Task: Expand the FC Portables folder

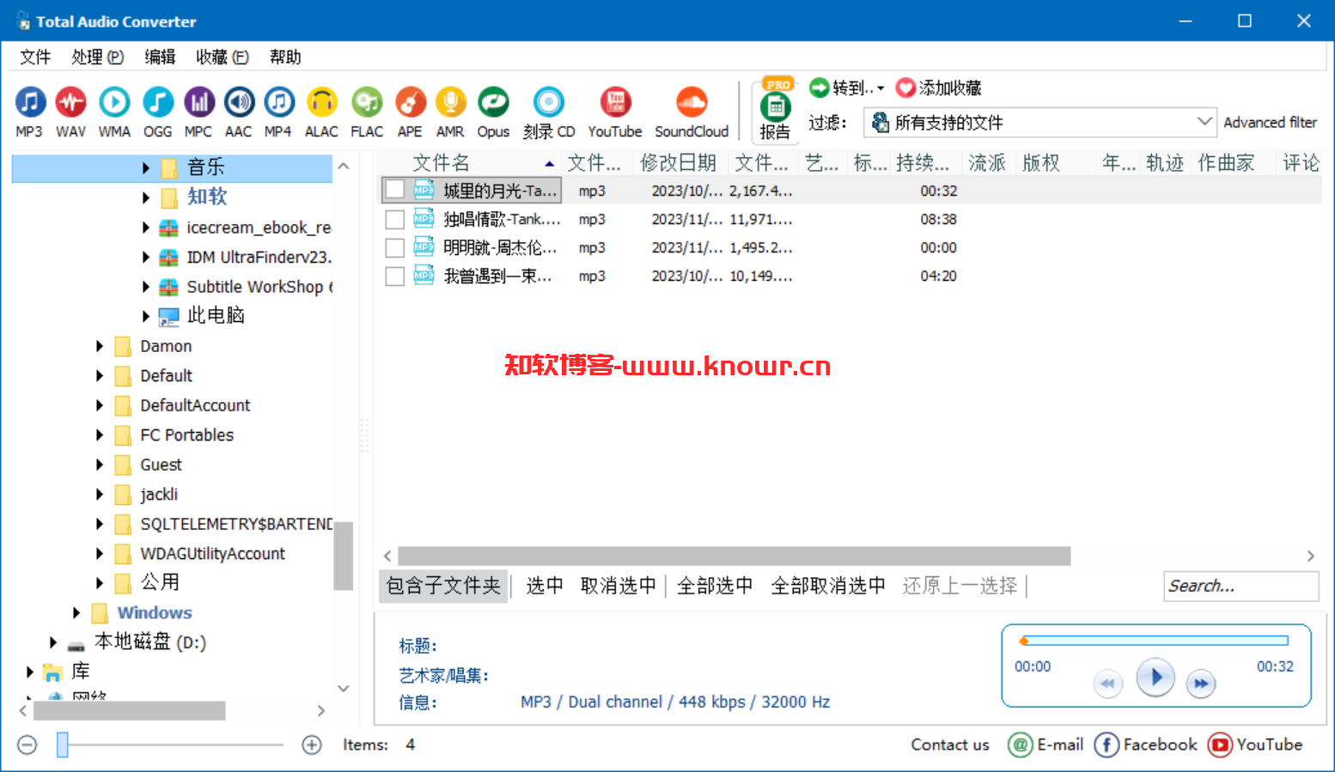Action: tap(100, 435)
